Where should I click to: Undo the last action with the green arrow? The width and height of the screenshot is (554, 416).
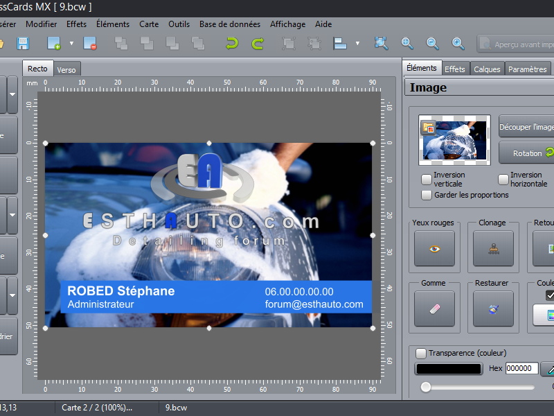pos(232,44)
